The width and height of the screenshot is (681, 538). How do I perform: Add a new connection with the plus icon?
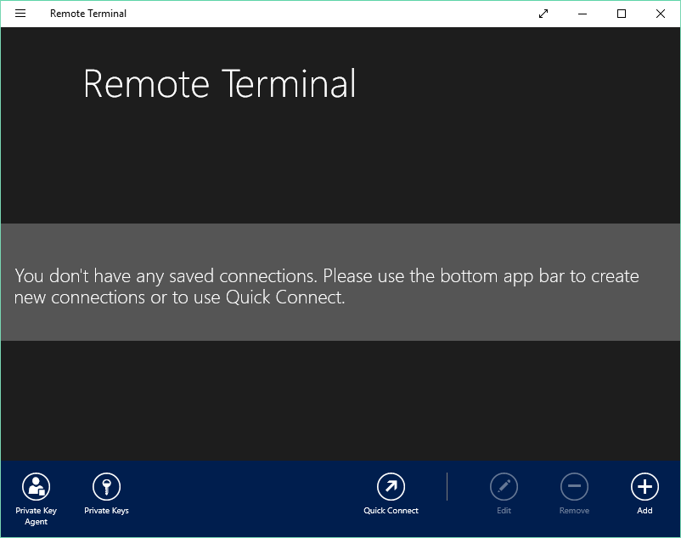tap(644, 487)
